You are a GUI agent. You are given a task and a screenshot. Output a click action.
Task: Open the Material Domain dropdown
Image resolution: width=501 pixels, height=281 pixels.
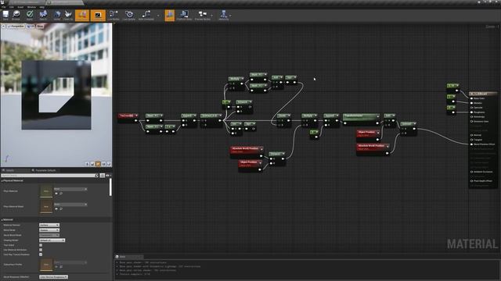[49, 225]
